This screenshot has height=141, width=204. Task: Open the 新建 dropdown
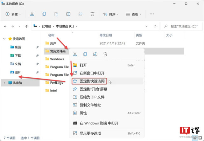[13, 14]
